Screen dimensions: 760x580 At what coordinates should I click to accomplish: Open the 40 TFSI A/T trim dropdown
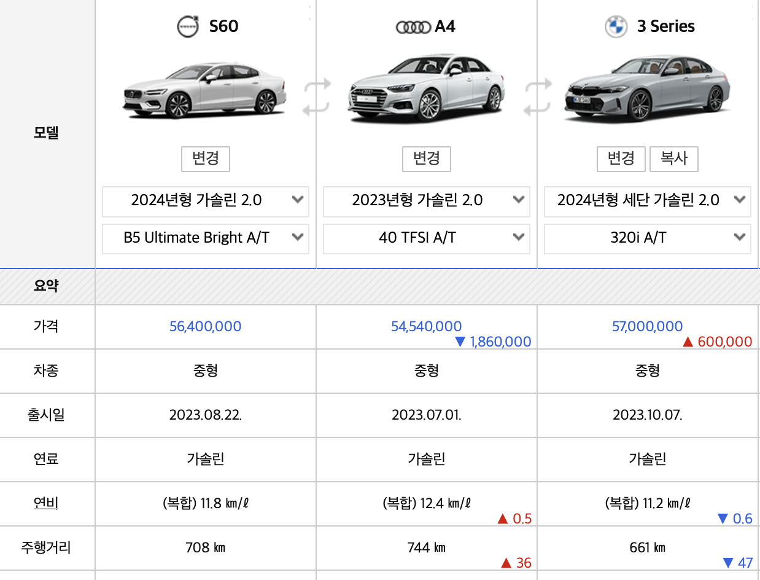point(426,238)
